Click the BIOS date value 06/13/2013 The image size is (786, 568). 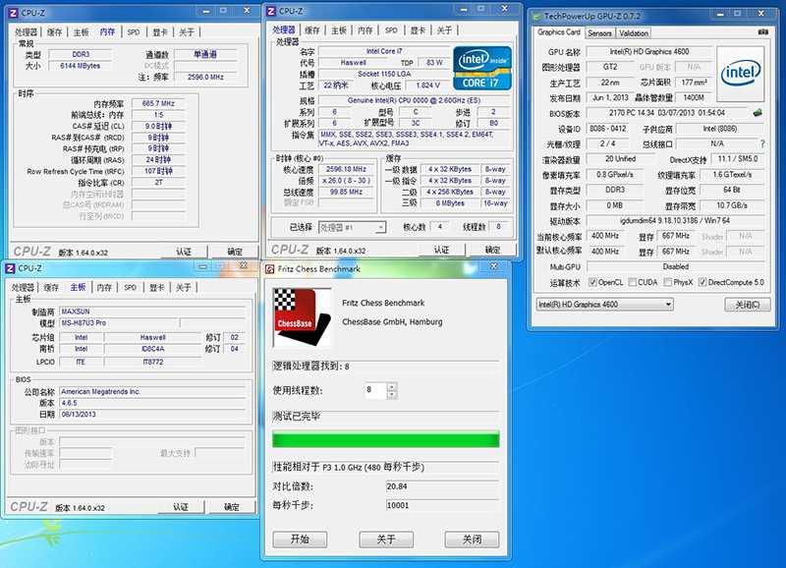point(152,414)
